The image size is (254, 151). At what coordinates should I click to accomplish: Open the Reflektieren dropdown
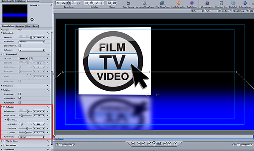coord(32,50)
